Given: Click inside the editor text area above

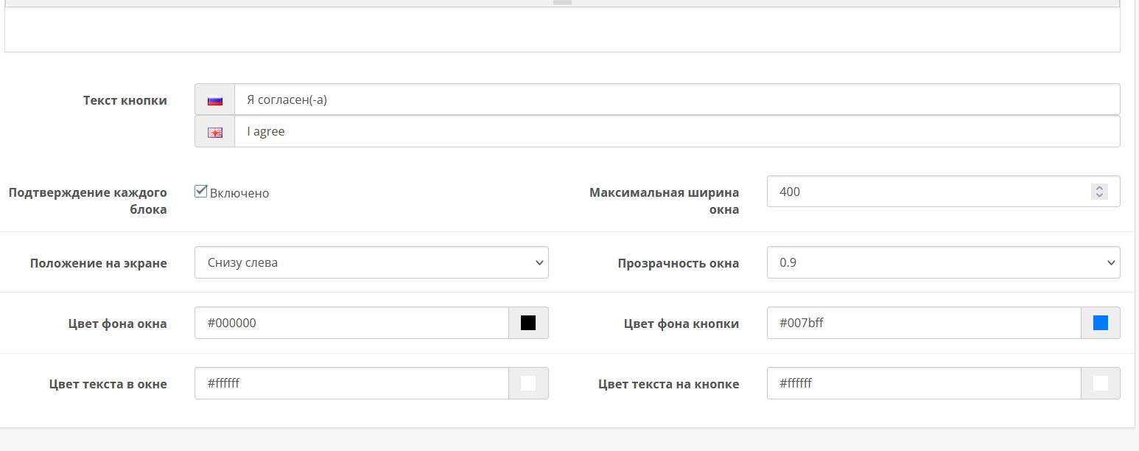Looking at the screenshot, I should pyautogui.click(x=562, y=29).
